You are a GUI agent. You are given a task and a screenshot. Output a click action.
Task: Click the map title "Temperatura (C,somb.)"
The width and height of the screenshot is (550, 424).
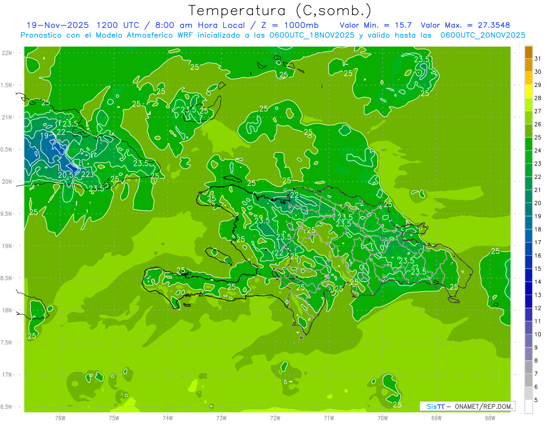coord(280,11)
